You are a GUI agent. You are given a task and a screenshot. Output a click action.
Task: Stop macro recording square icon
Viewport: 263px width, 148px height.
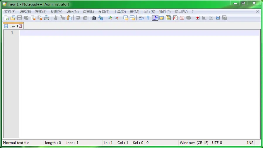[x=204, y=18]
